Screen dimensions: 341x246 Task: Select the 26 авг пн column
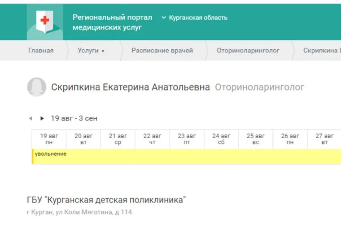click(x=290, y=139)
